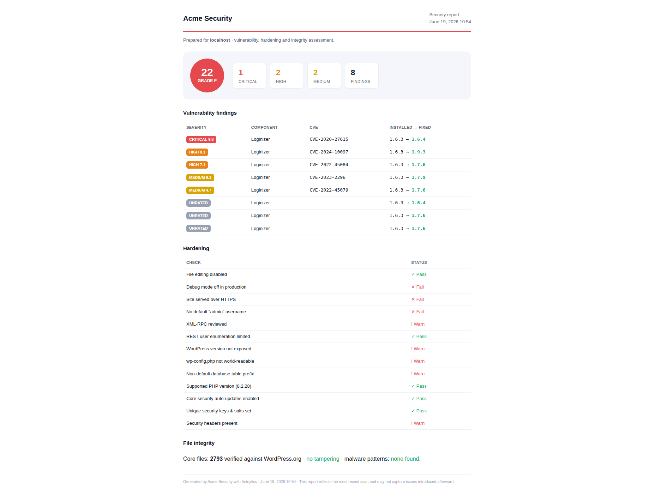The image size is (649, 496).
Task: Click the File integrity heading
Action: click(199, 443)
